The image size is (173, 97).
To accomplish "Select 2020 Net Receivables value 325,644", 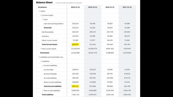I will point(75,32).
